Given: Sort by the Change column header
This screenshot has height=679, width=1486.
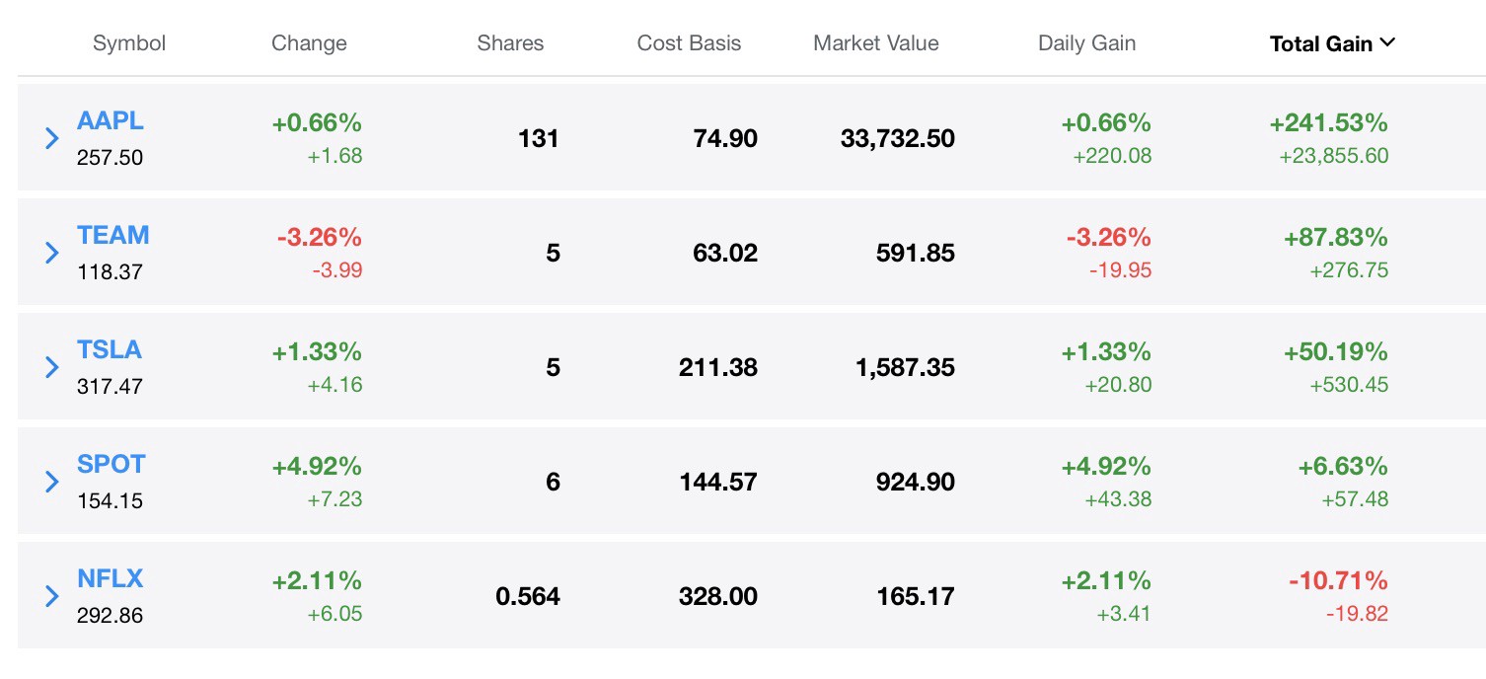Looking at the screenshot, I should point(309,43).
